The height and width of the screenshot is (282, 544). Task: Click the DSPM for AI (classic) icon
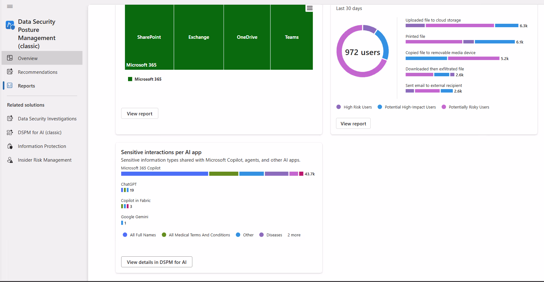tap(10, 132)
